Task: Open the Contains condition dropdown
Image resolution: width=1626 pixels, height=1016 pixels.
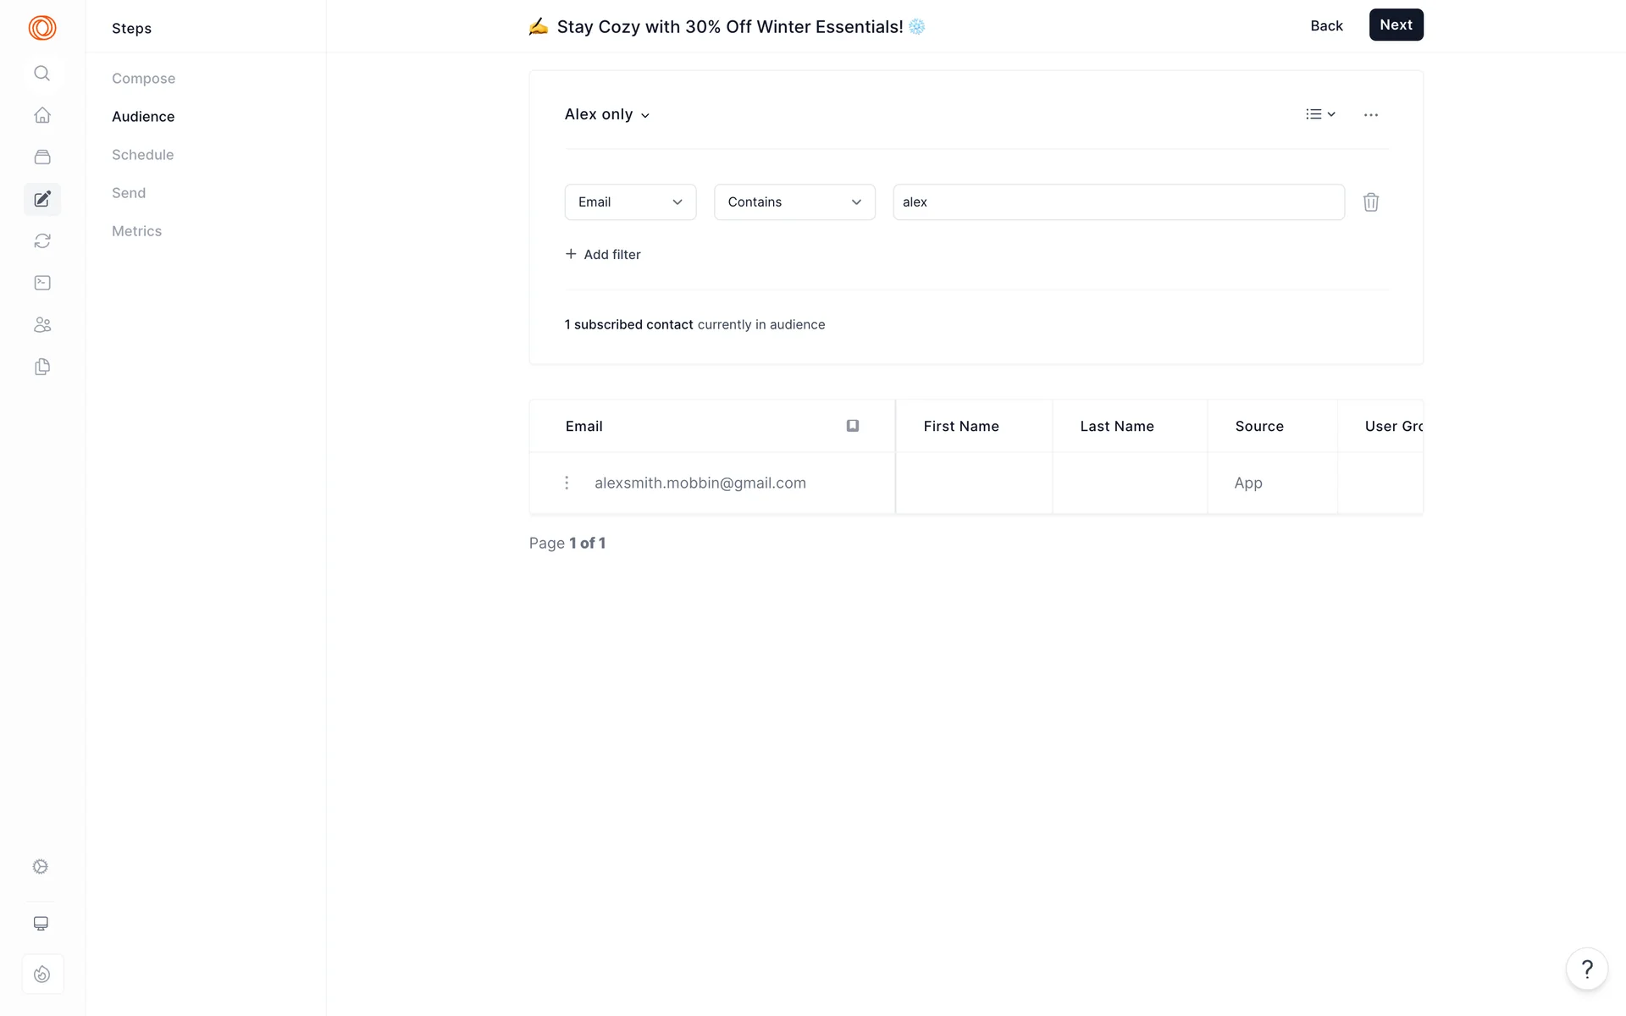Action: click(794, 202)
